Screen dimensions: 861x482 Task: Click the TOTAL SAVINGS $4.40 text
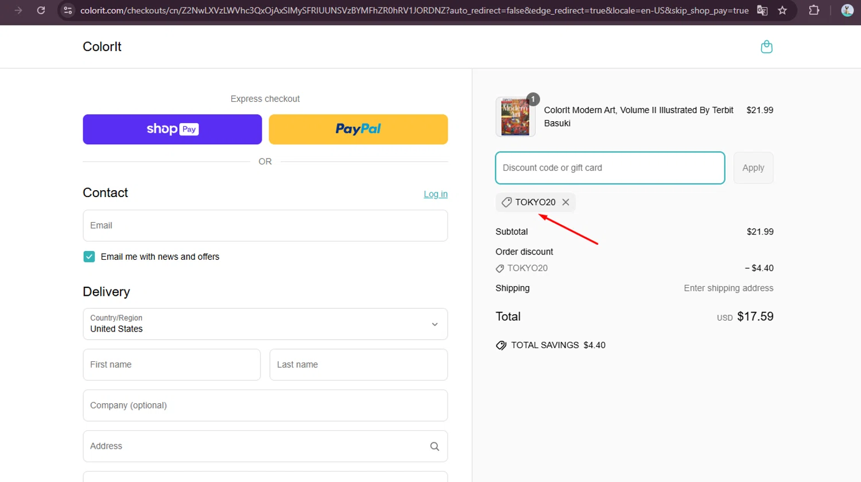tap(558, 345)
